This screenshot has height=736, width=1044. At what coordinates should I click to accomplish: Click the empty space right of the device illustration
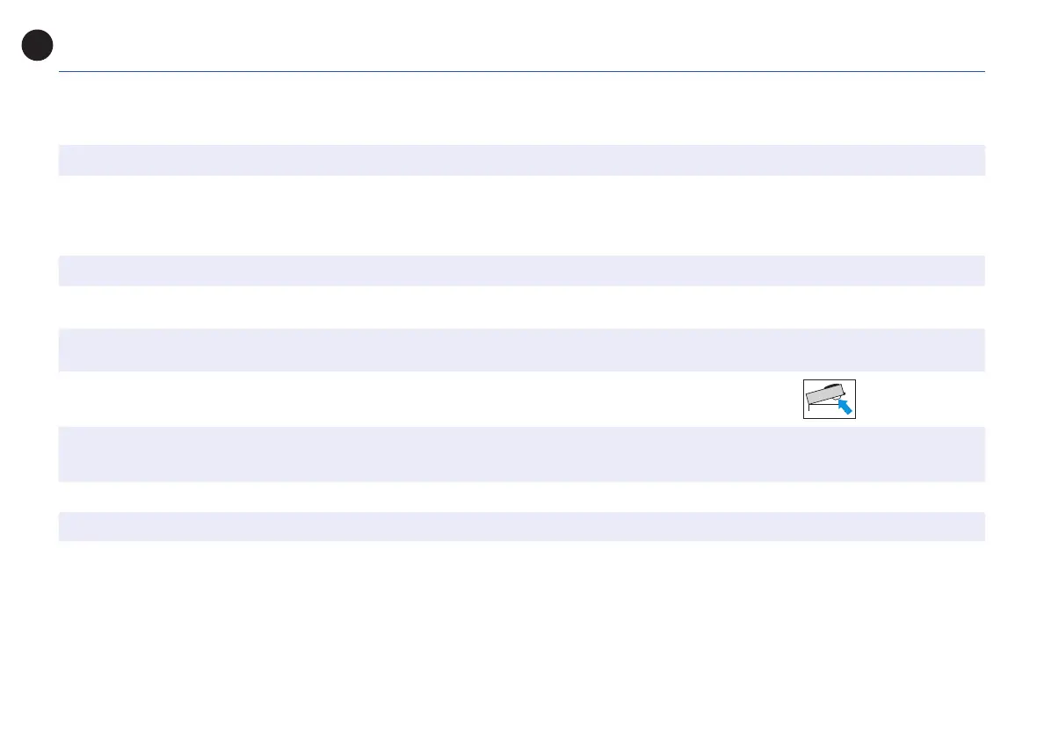(x=923, y=399)
